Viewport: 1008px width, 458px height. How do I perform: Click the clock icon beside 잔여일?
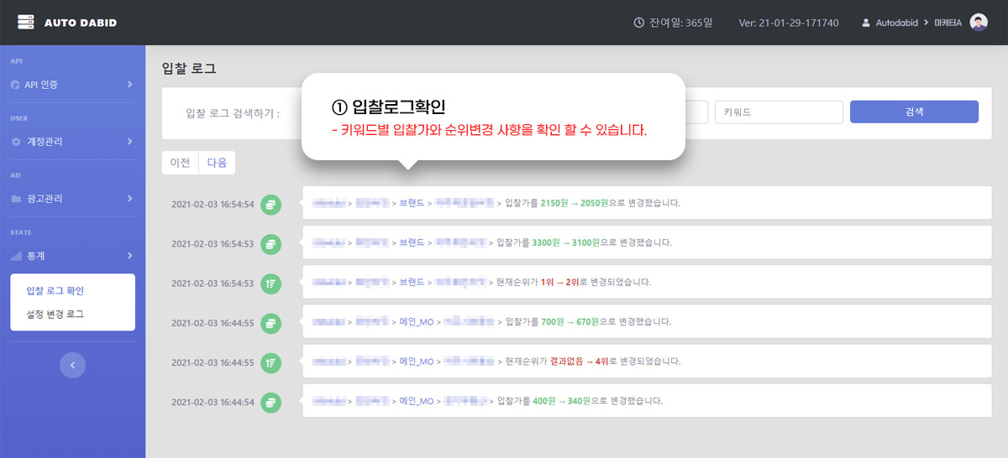[639, 23]
